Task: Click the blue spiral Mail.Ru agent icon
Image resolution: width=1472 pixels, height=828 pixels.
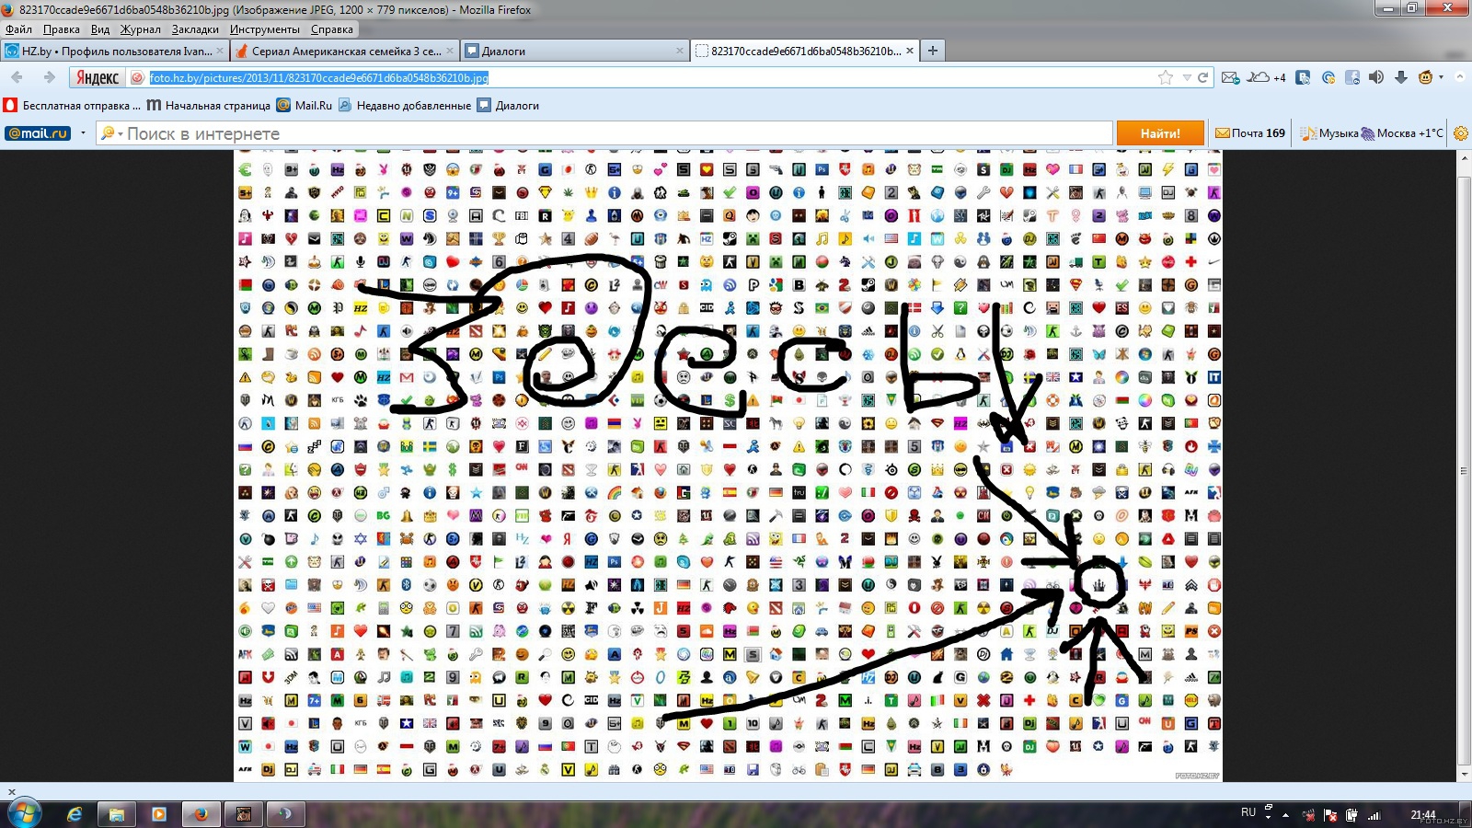Action: click(x=1328, y=77)
